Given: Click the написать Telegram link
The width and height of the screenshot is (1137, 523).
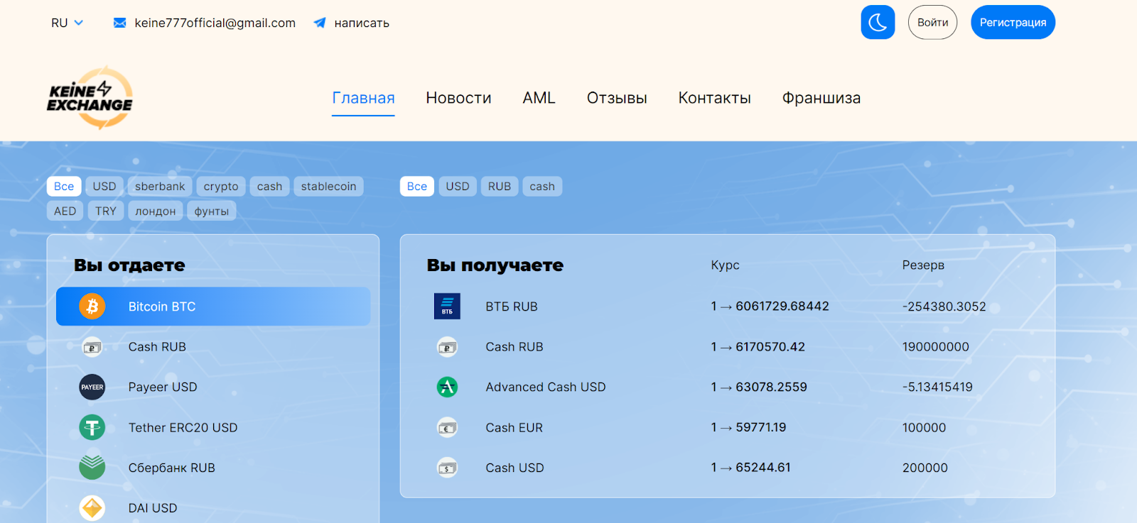Looking at the screenshot, I should [x=362, y=23].
